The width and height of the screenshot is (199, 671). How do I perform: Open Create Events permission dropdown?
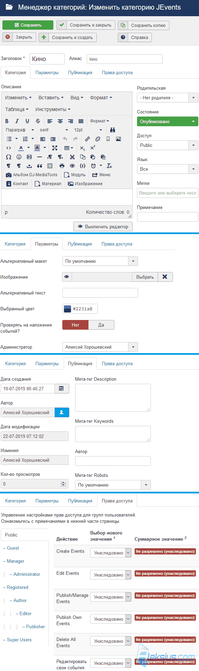[x=111, y=553]
